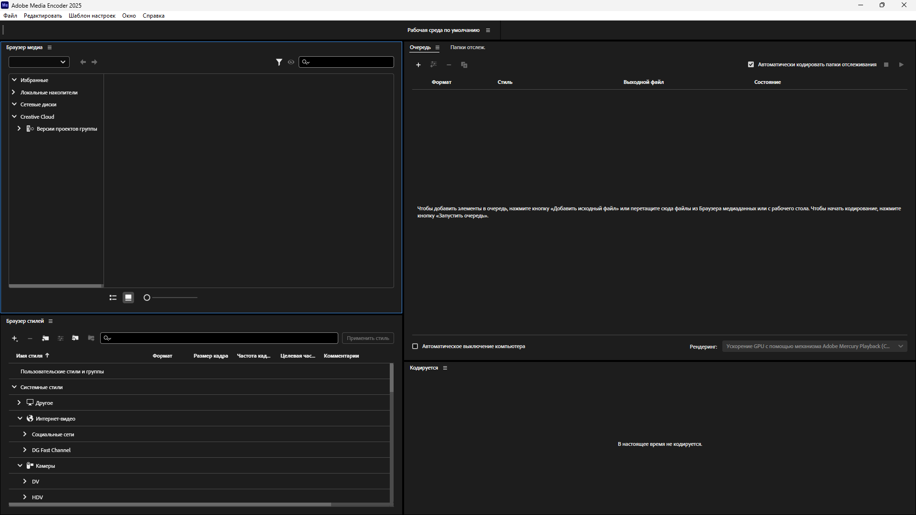Expand the DV preset group
Image resolution: width=916 pixels, height=515 pixels.
click(x=25, y=482)
